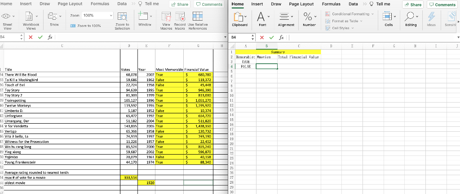Start Record Macro in left window
Screen dimensions: 460x194
pos(180,20)
